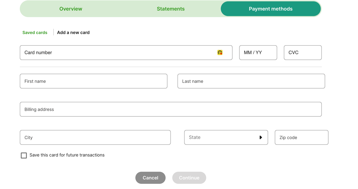Click the State dropdown arrow
The width and height of the screenshot is (358, 189).
pos(261,138)
